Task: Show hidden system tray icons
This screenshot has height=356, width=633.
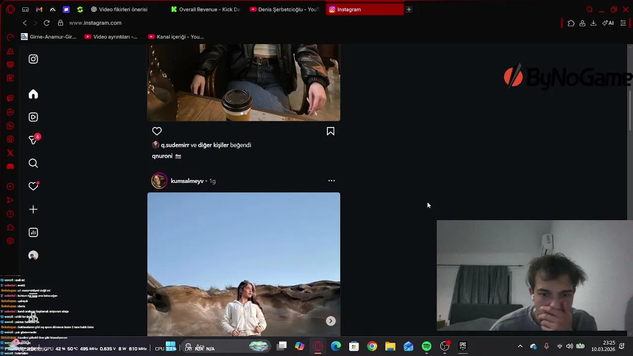Action: 520,347
